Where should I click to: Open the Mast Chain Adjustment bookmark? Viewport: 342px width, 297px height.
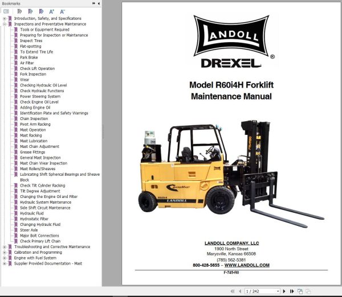pyautogui.click(x=40, y=147)
